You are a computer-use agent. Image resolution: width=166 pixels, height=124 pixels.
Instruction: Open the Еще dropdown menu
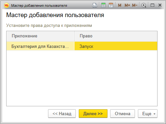tap(148, 114)
